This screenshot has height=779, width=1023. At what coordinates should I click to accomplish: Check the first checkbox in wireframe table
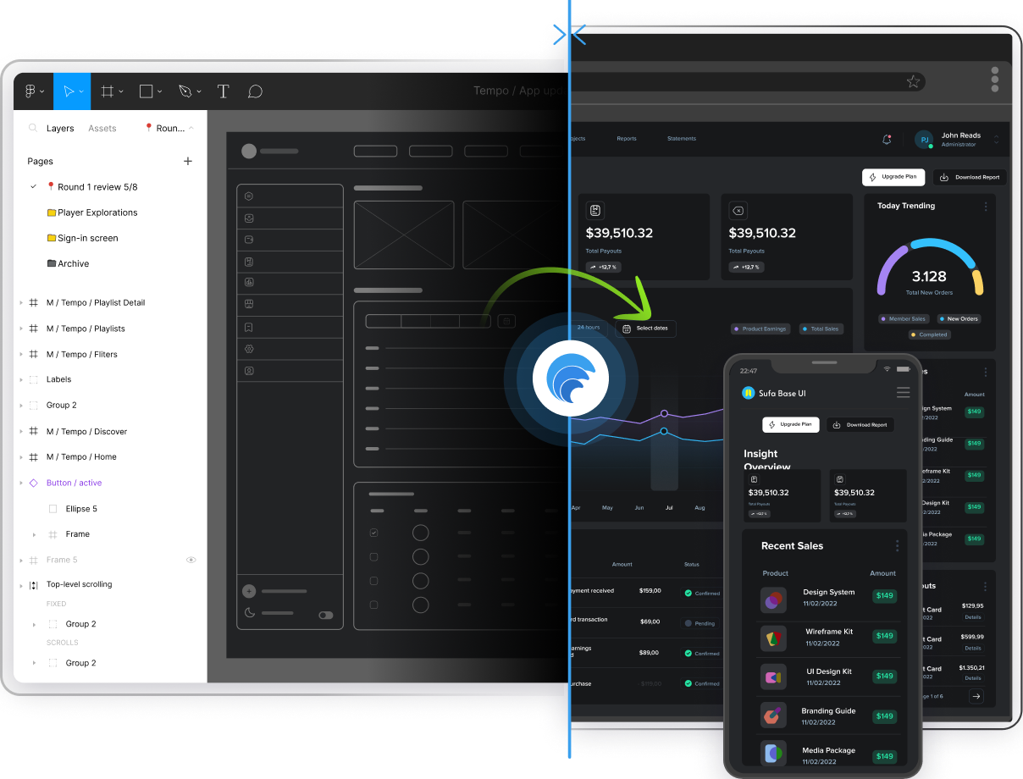click(x=373, y=533)
